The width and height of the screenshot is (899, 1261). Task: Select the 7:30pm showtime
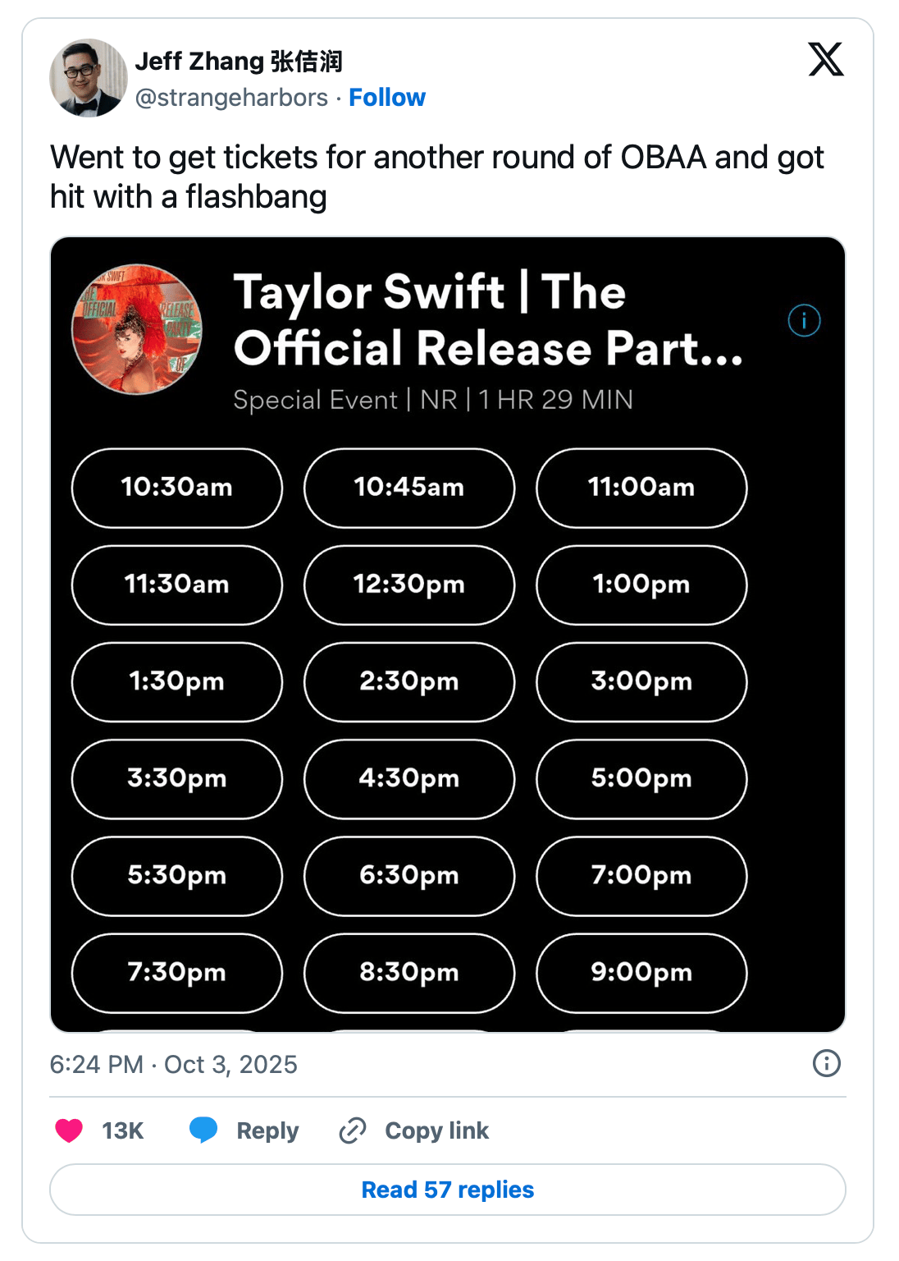click(177, 972)
